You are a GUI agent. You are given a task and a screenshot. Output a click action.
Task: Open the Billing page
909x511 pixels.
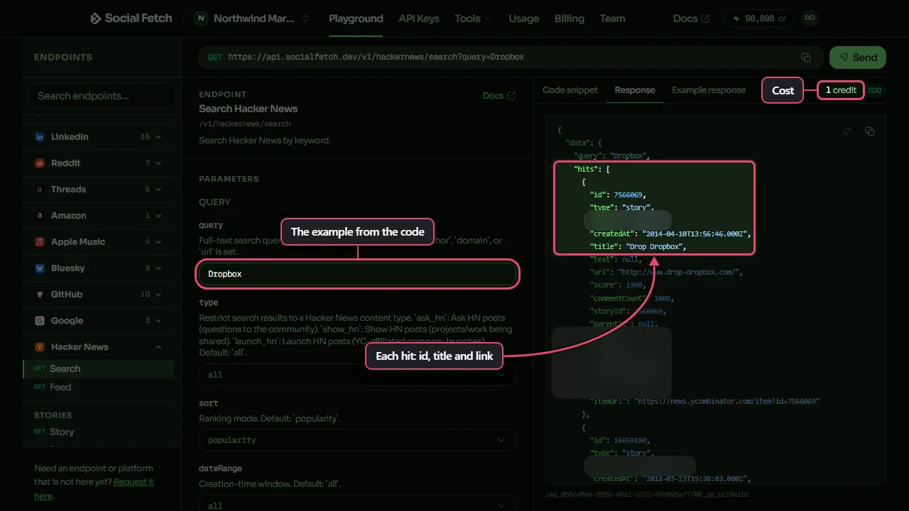coord(570,18)
